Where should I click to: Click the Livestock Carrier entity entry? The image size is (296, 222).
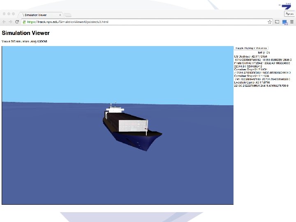click(x=261, y=84)
